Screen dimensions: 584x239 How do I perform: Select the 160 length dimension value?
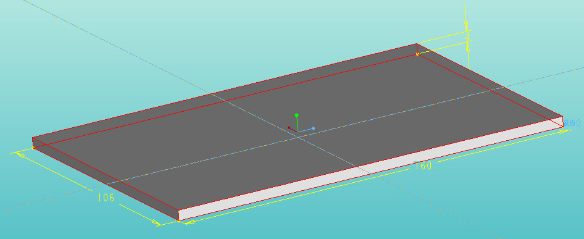(x=423, y=166)
